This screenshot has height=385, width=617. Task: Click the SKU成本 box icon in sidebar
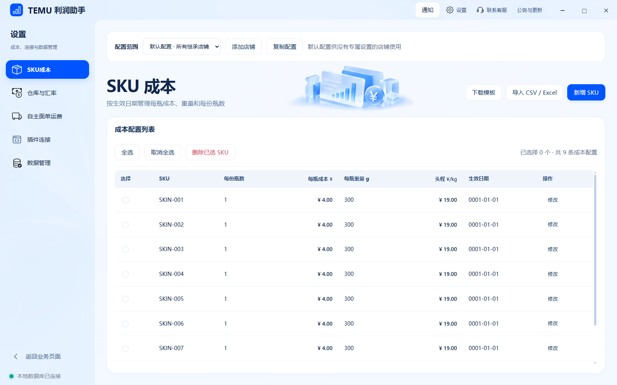[x=17, y=69]
